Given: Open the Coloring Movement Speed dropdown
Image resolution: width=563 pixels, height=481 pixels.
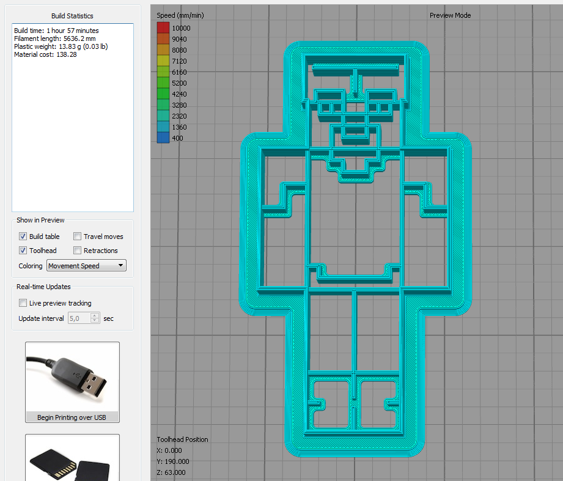Looking at the screenshot, I should tap(86, 266).
